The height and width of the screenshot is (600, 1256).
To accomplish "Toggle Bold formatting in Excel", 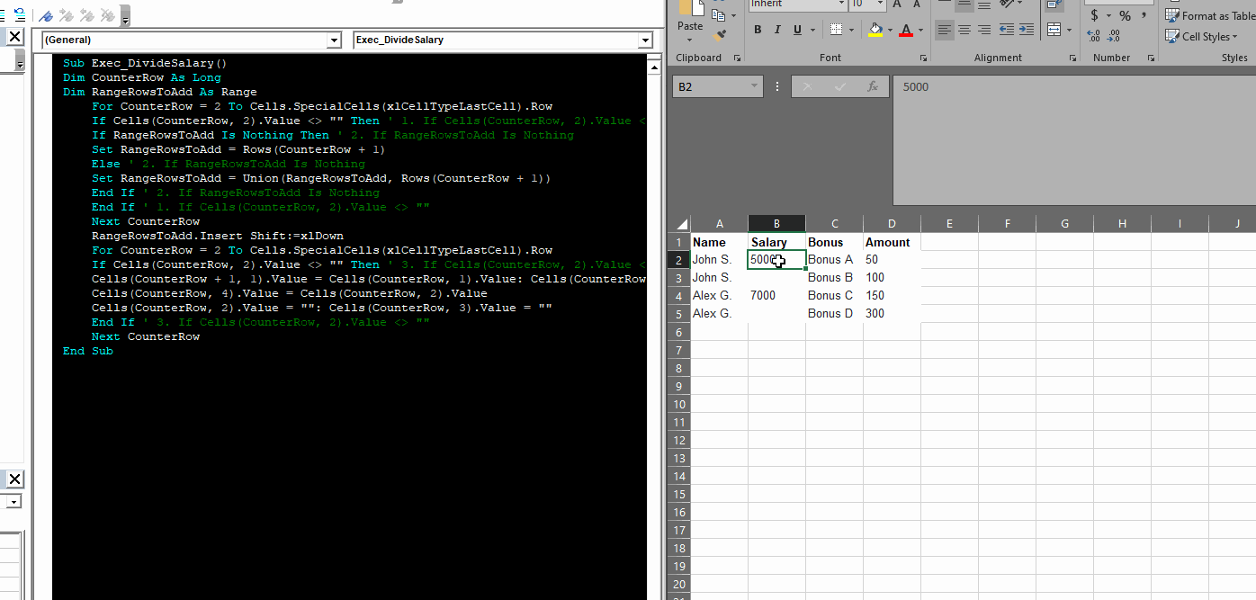I will (x=758, y=30).
